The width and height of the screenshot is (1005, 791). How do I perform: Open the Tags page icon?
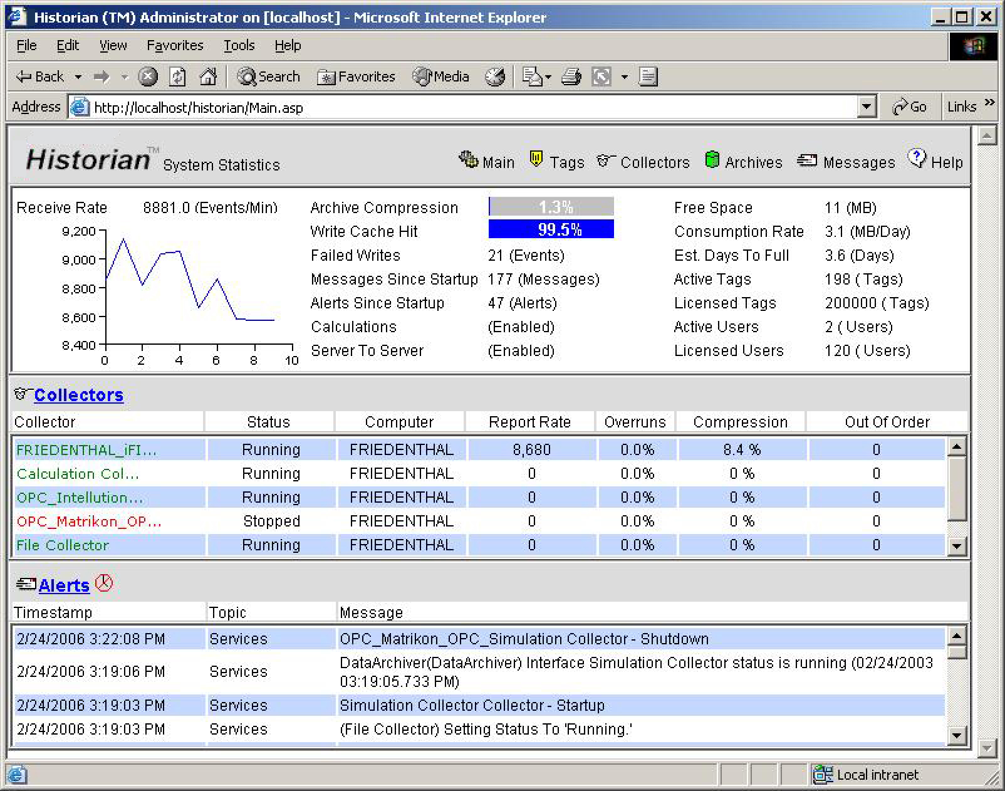click(x=536, y=159)
